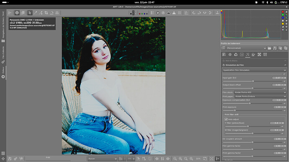Reset Print gamma factor to default
Screen dimensions: 289x162
click(x=284, y=156)
